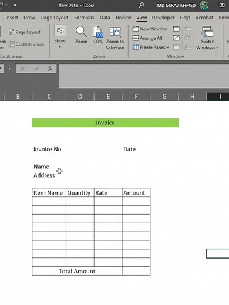Open the Data ribbon tab
The height and width of the screenshot is (305, 229).
click(x=105, y=18)
